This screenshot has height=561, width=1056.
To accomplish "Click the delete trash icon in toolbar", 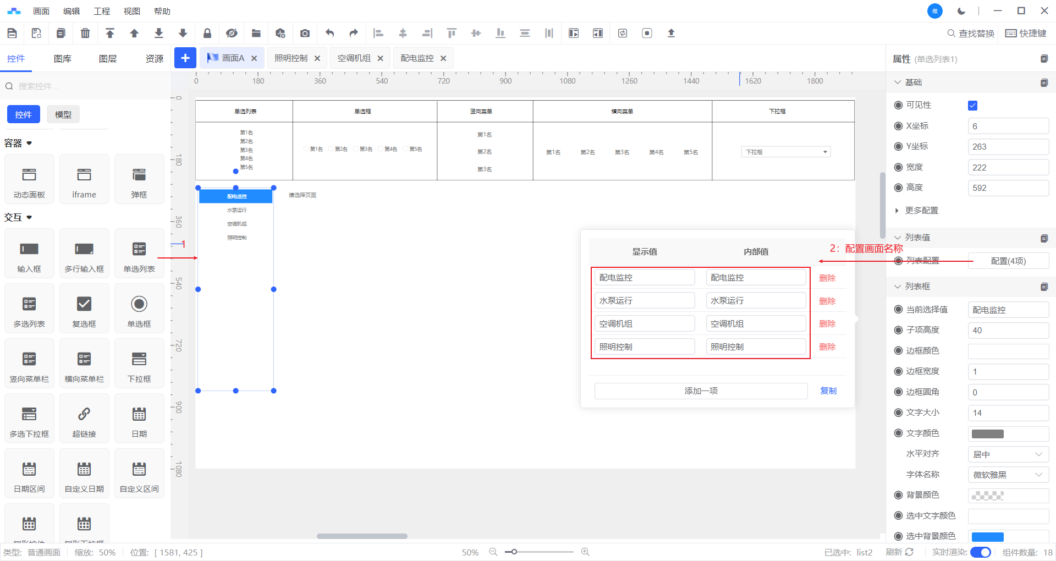I will click(x=85, y=34).
